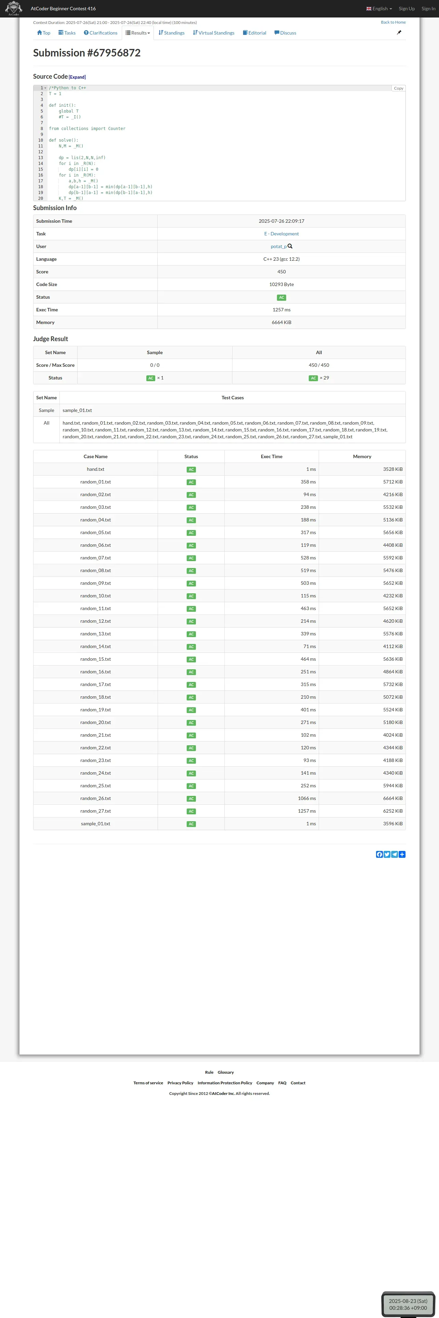Open AtCoder Beginner Contest 416 home link
This screenshot has width=439, height=1318.
point(63,9)
